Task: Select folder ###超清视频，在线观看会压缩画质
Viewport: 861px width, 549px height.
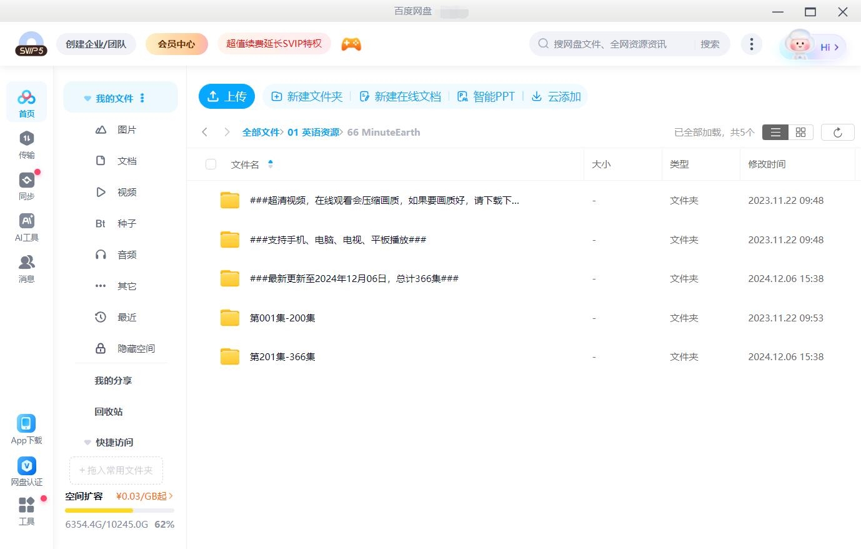Action: point(384,200)
